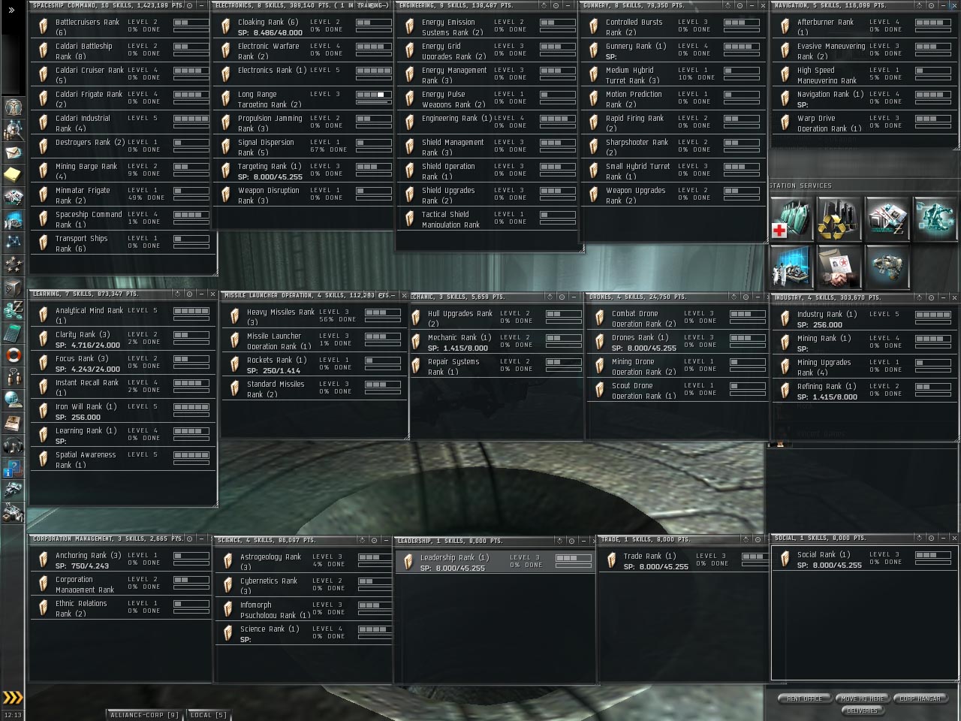961x721 pixels.
Task: Select the 'Refining Rank (1)' skill text
Action: (x=827, y=387)
